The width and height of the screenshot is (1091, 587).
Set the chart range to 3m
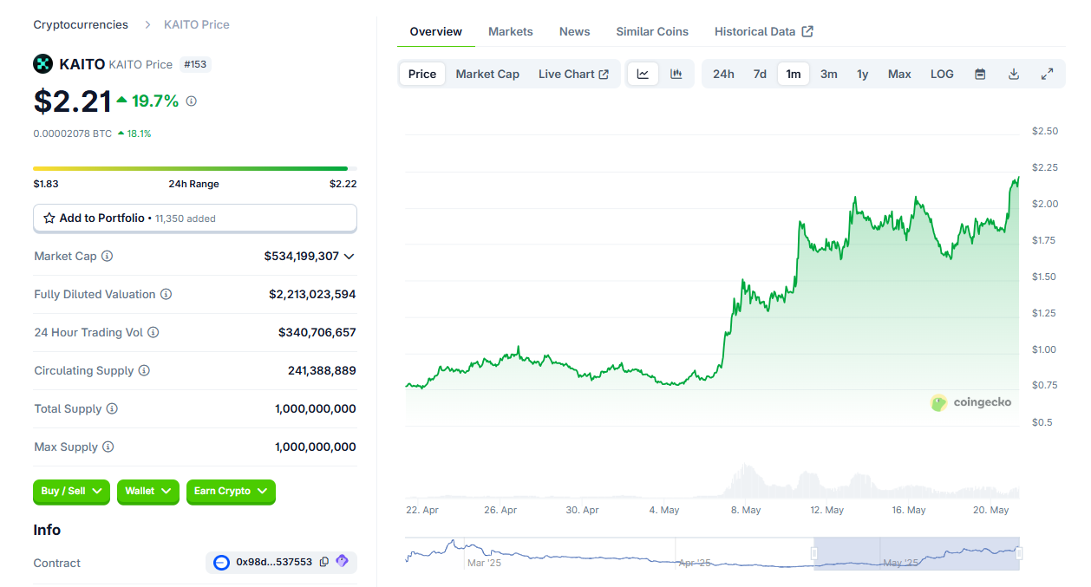[829, 75]
